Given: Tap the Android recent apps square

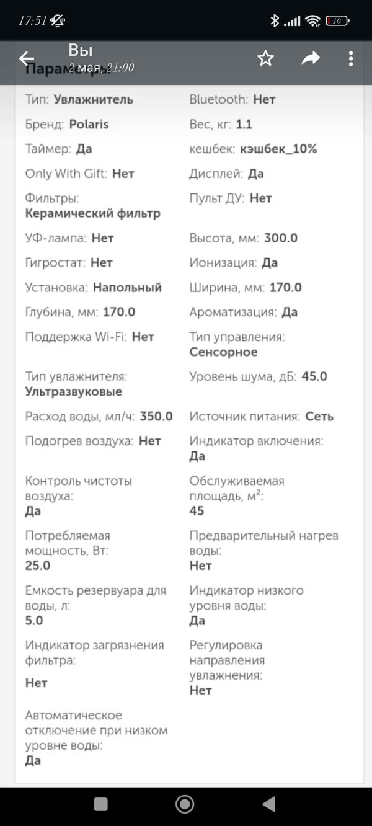Looking at the screenshot, I should [x=101, y=804].
